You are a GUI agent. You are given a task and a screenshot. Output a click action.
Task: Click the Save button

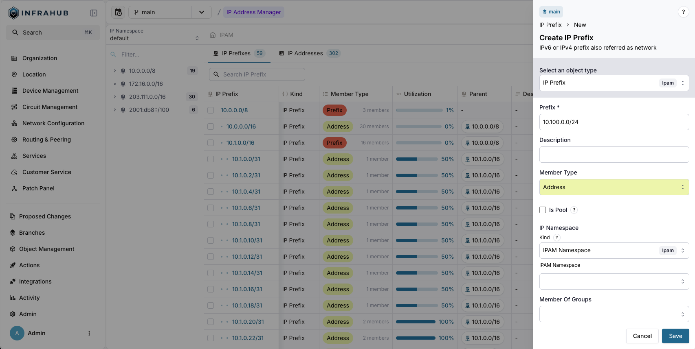tap(675, 336)
